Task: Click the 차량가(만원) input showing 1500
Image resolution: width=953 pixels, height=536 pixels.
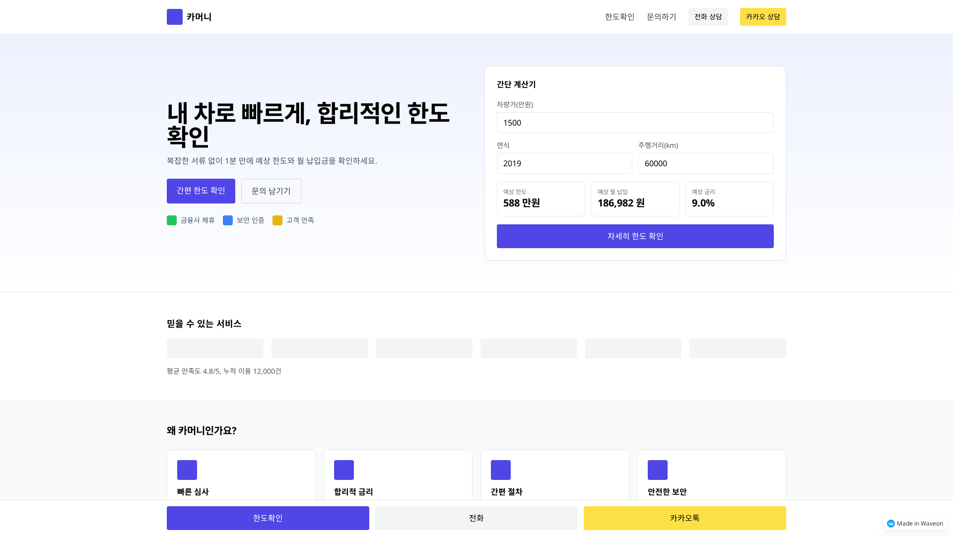Action: pos(635,123)
